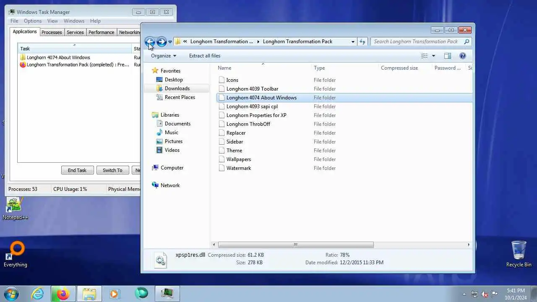The width and height of the screenshot is (537, 302).
Task: Select Longhorn Transformation Pack (completed) task row
Action: (80, 65)
